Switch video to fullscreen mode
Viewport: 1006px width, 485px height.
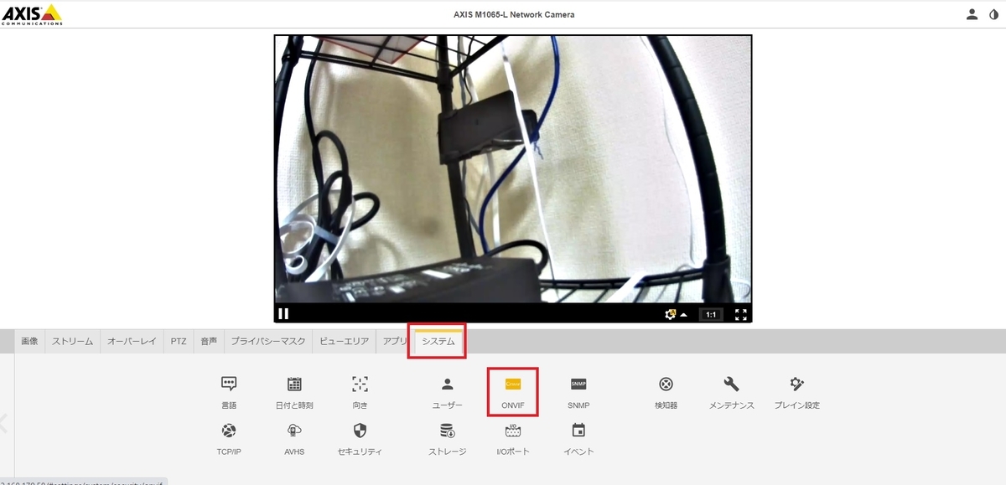[x=741, y=315]
